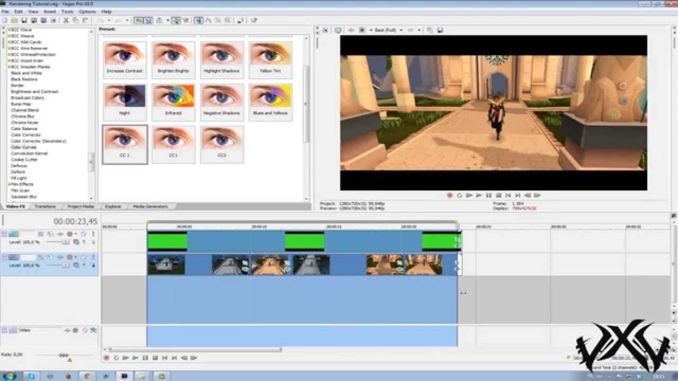Viewport: 678px width, 381px height.
Task: Expand the Film Effects folder
Action: point(10,184)
